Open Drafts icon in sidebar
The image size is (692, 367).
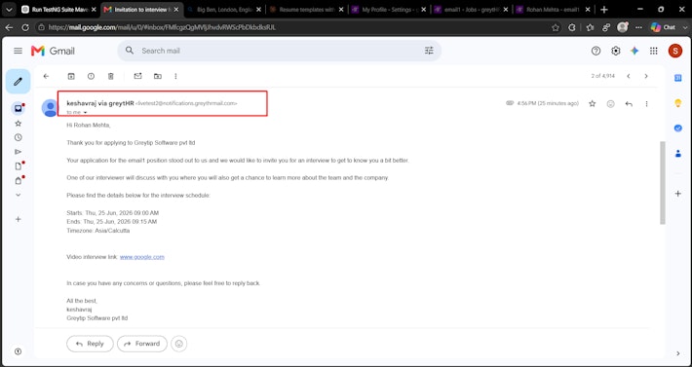click(x=19, y=166)
